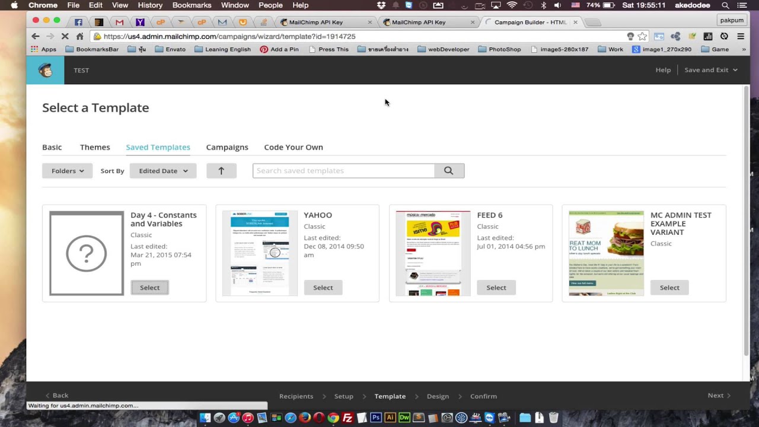This screenshot has height=427, width=759.
Task: Switch to the second MailChimp API Key tab
Action: click(x=429, y=23)
